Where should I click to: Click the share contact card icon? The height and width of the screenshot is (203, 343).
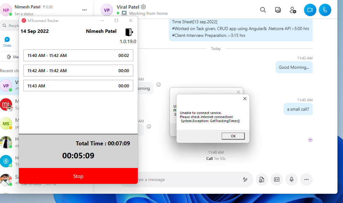click(x=276, y=179)
